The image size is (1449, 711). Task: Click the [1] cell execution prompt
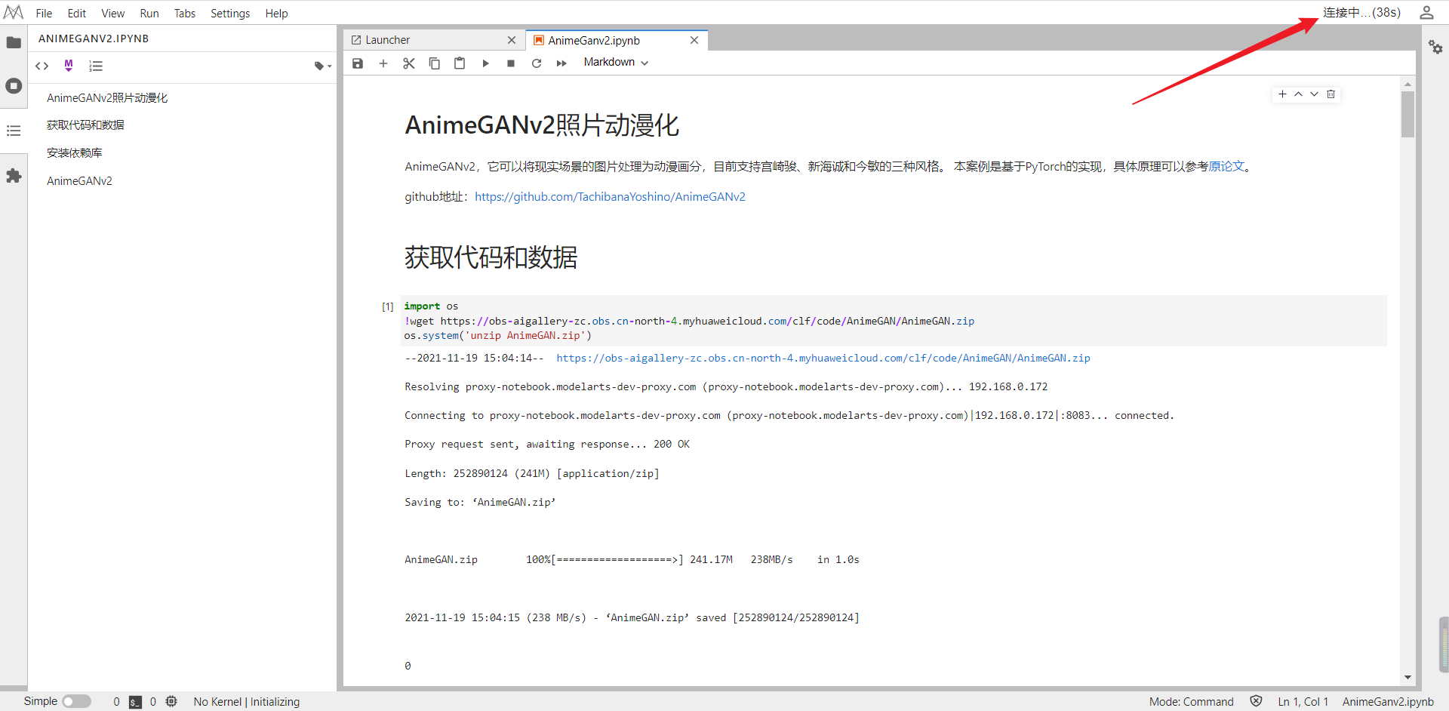coord(388,306)
